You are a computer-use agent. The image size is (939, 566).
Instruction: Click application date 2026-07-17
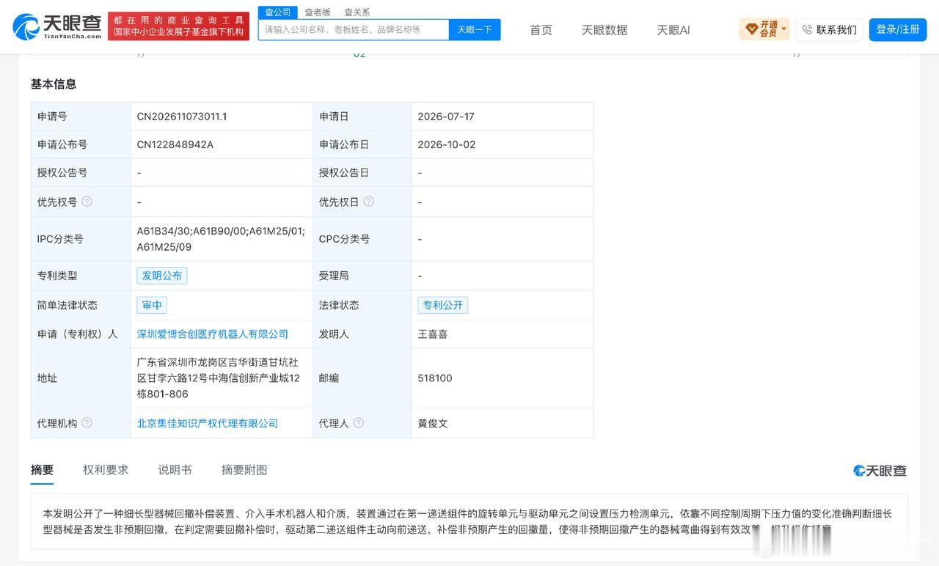click(446, 117)
